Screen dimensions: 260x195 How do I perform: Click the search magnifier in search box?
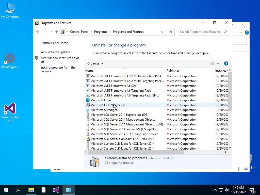pos(225,32)
